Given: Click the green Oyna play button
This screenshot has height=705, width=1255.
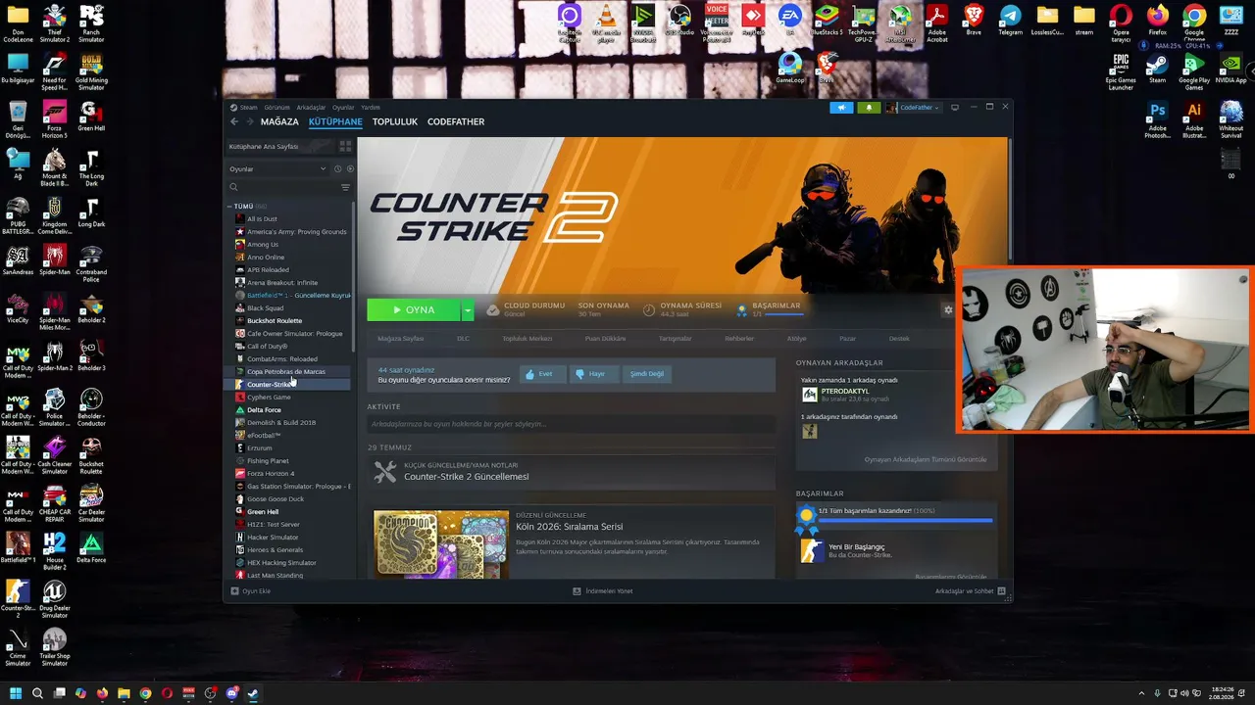Looking at the screenshot, I should pos(414,309).
